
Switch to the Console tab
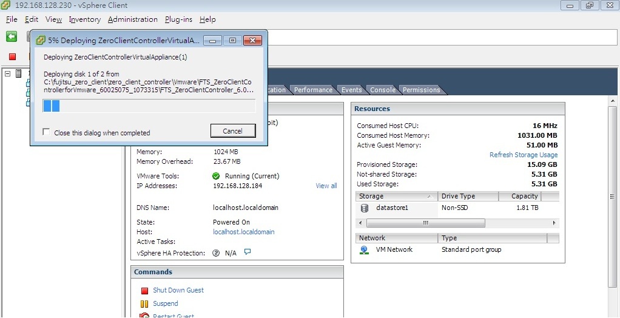point(382,90)
